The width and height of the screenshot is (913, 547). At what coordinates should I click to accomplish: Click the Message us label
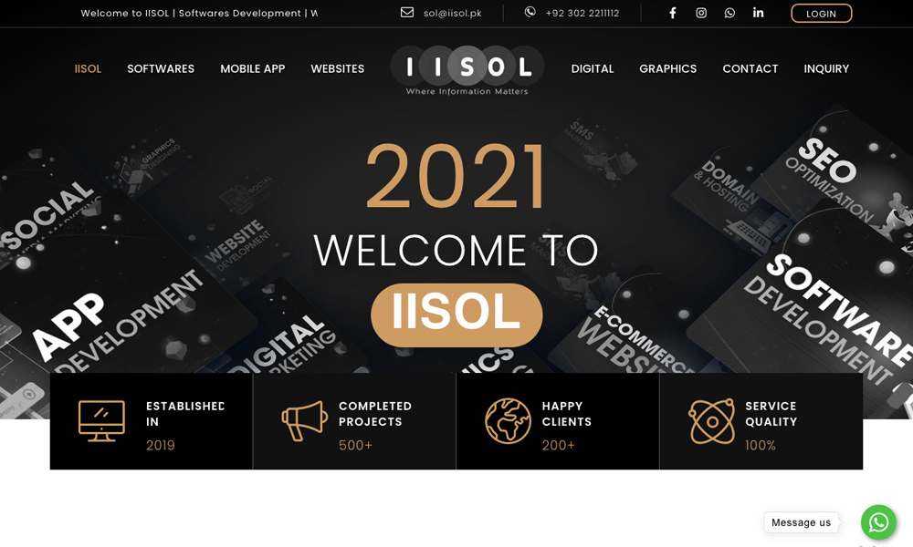click(801, 522)
